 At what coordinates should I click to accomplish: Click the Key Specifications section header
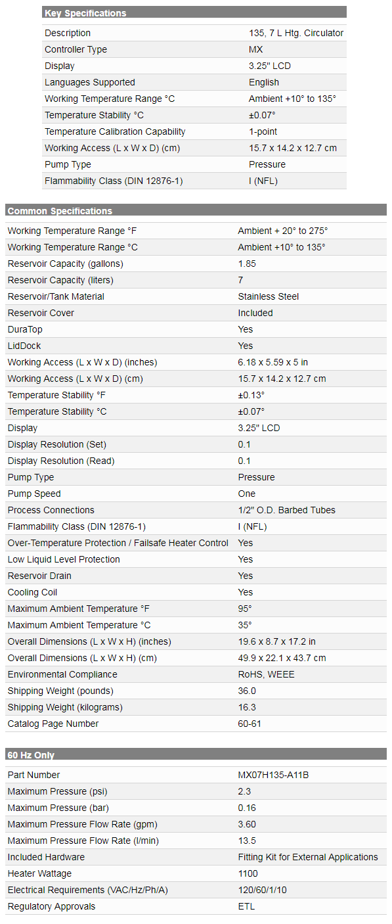tap(194, 12)
